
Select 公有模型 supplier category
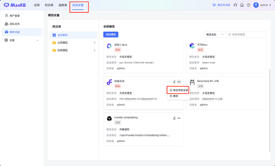[x=73, y=43]
